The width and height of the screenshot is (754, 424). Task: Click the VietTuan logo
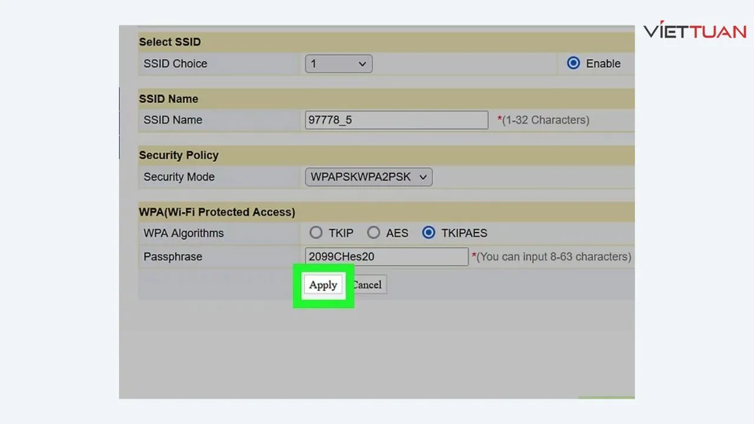point(695,31)
